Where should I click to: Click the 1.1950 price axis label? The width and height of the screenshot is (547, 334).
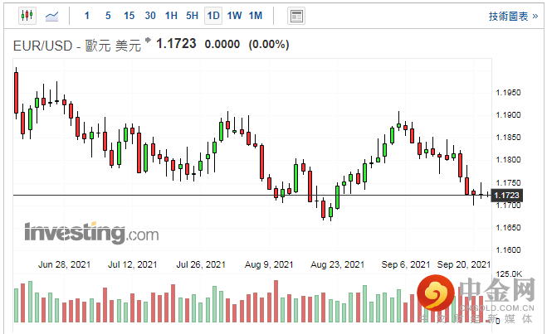point(508,93)
